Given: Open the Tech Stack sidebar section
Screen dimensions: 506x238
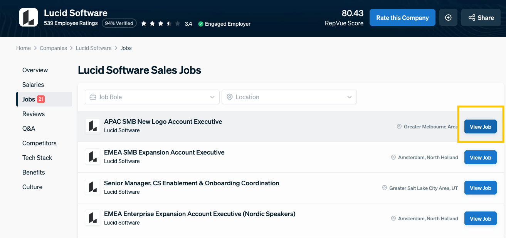Looking at the screenshot, I should (37, 158).
